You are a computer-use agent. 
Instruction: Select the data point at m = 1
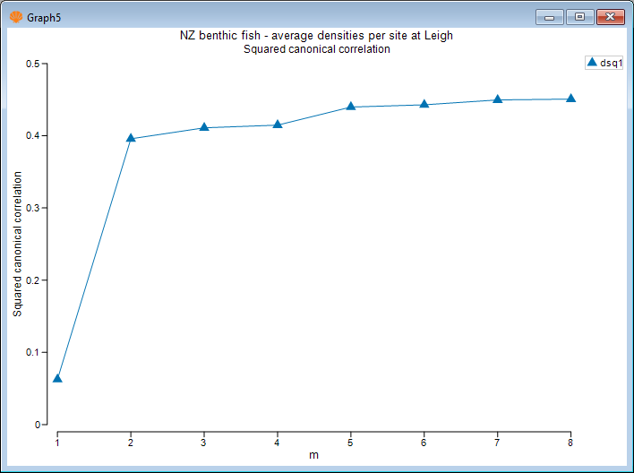[57, 378]
